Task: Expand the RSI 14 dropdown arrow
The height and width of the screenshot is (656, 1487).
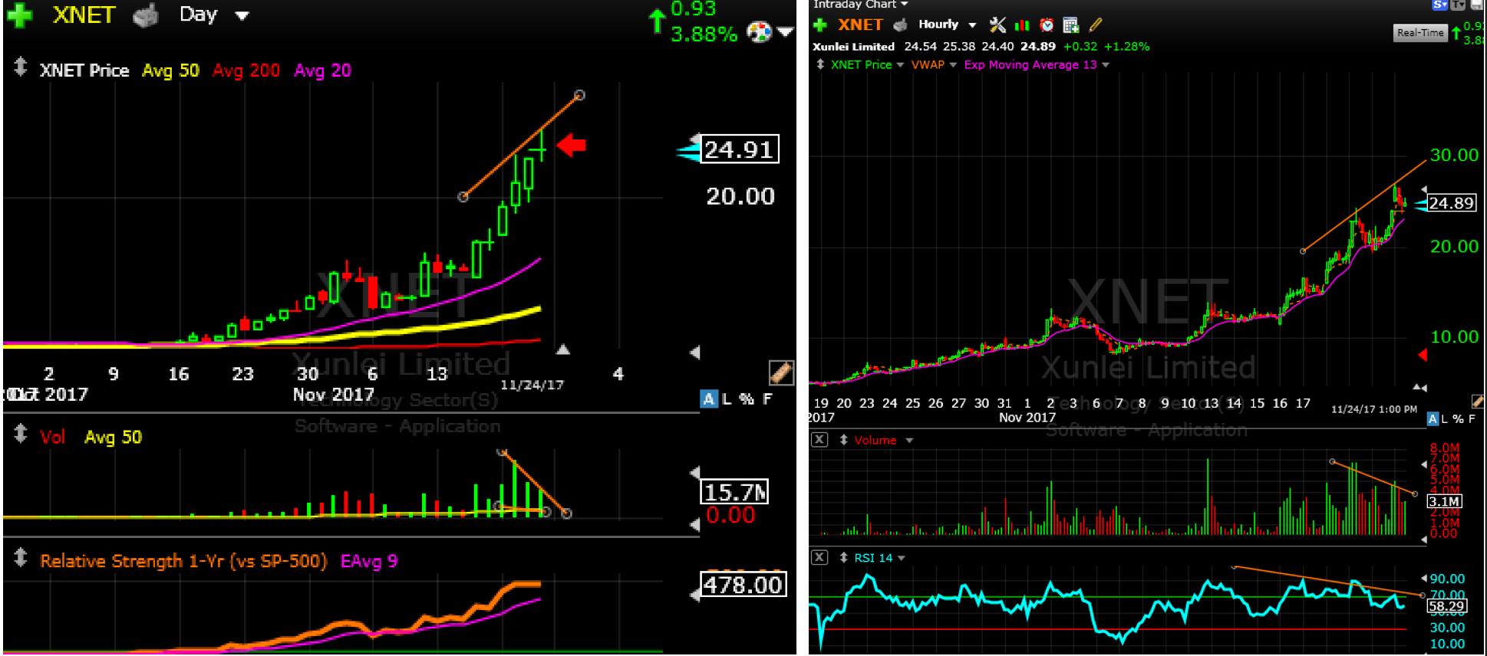Action: 901,559
